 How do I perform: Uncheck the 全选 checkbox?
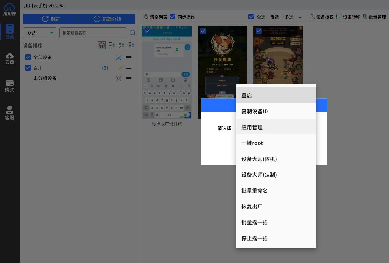click(x=251, y=16)
